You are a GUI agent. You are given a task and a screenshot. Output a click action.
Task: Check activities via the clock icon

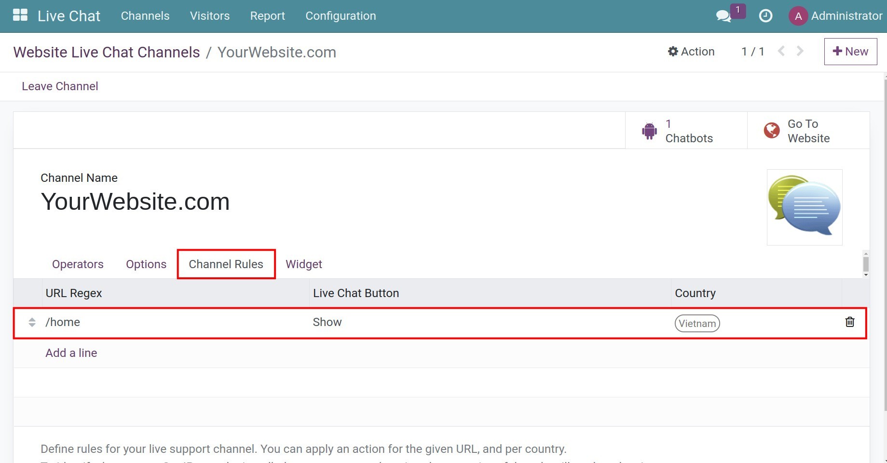click(x=765, y=16)
